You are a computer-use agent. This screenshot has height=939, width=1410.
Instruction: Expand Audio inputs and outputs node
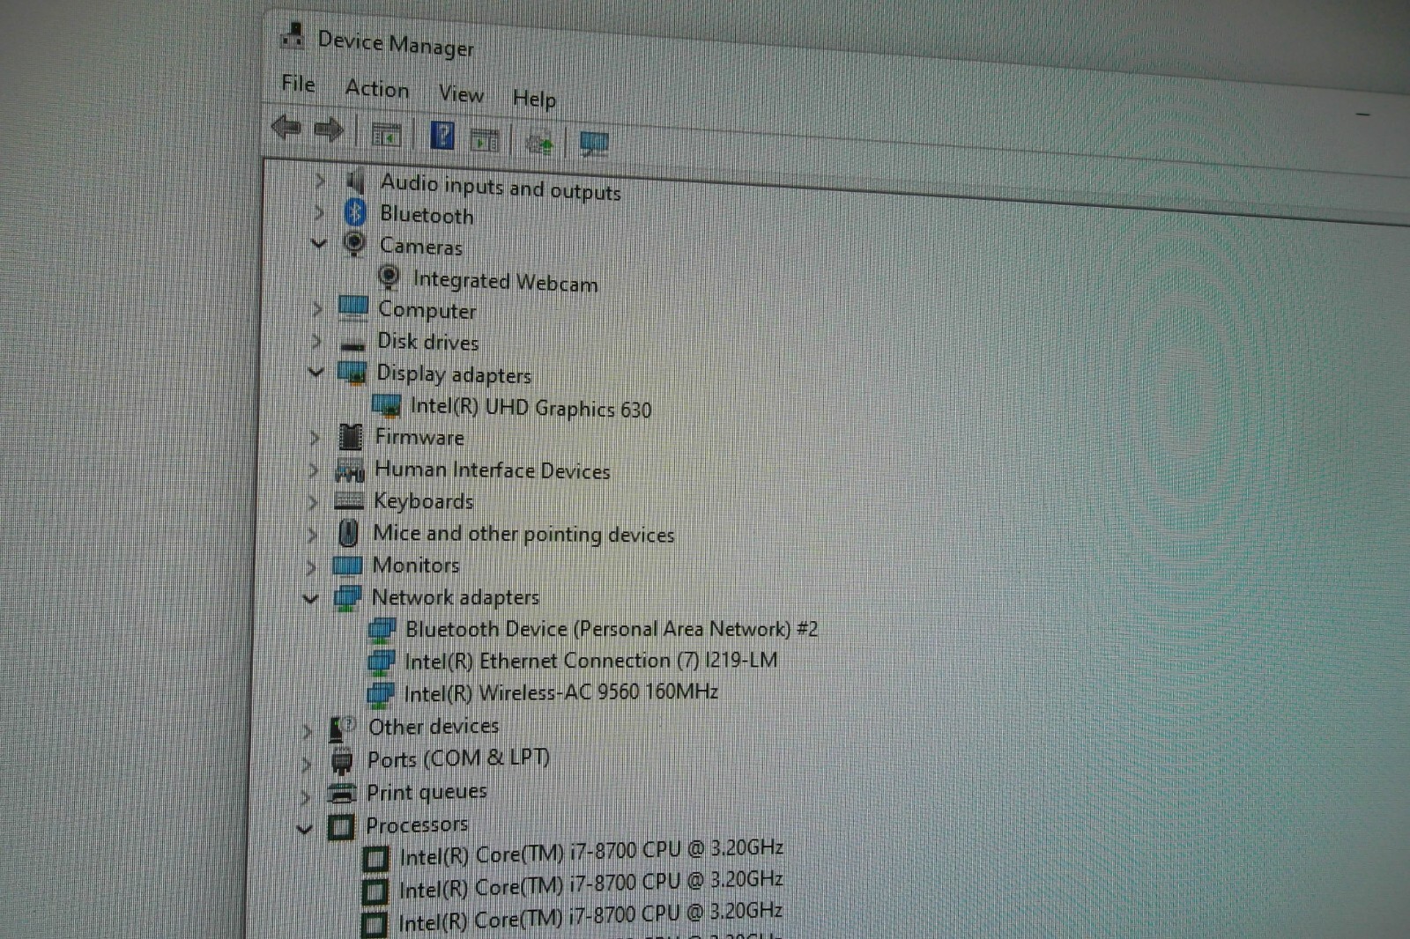click(321, 181)
